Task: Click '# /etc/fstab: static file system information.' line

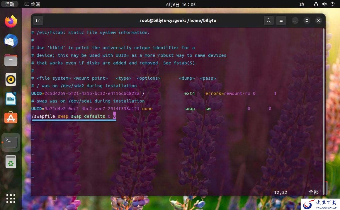Action: (x=90, y=33)
